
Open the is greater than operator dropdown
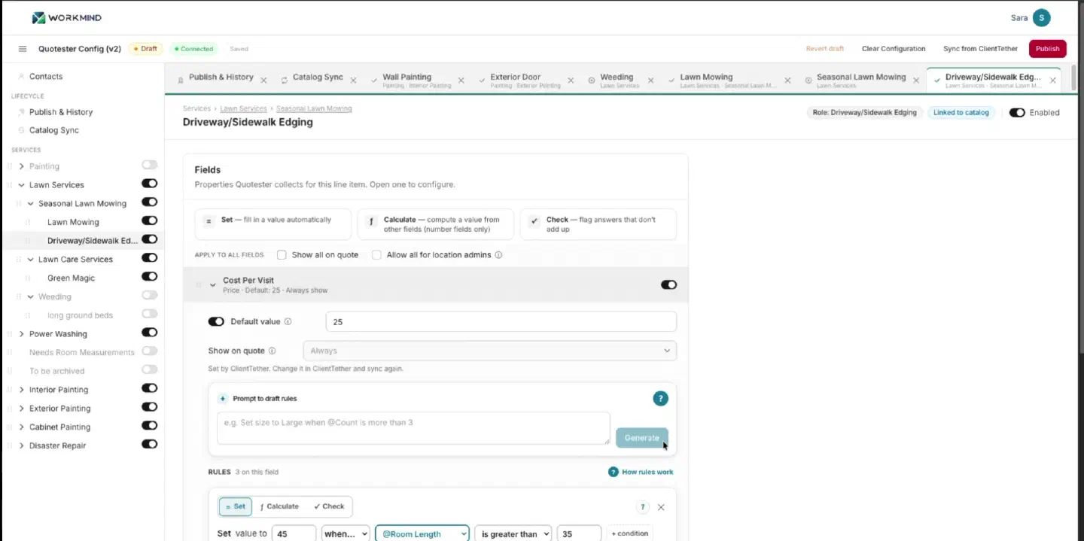[x=513, y=534]
